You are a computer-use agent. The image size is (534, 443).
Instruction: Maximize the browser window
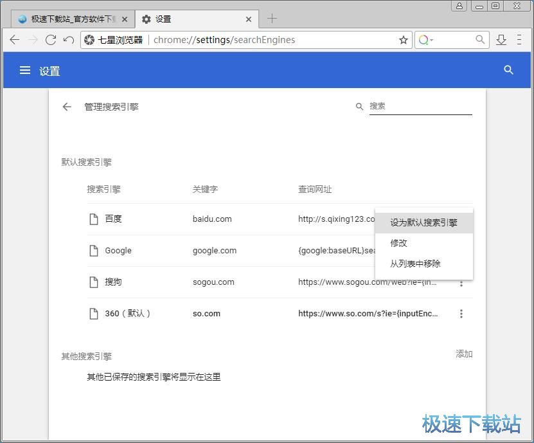coord(495,6)
